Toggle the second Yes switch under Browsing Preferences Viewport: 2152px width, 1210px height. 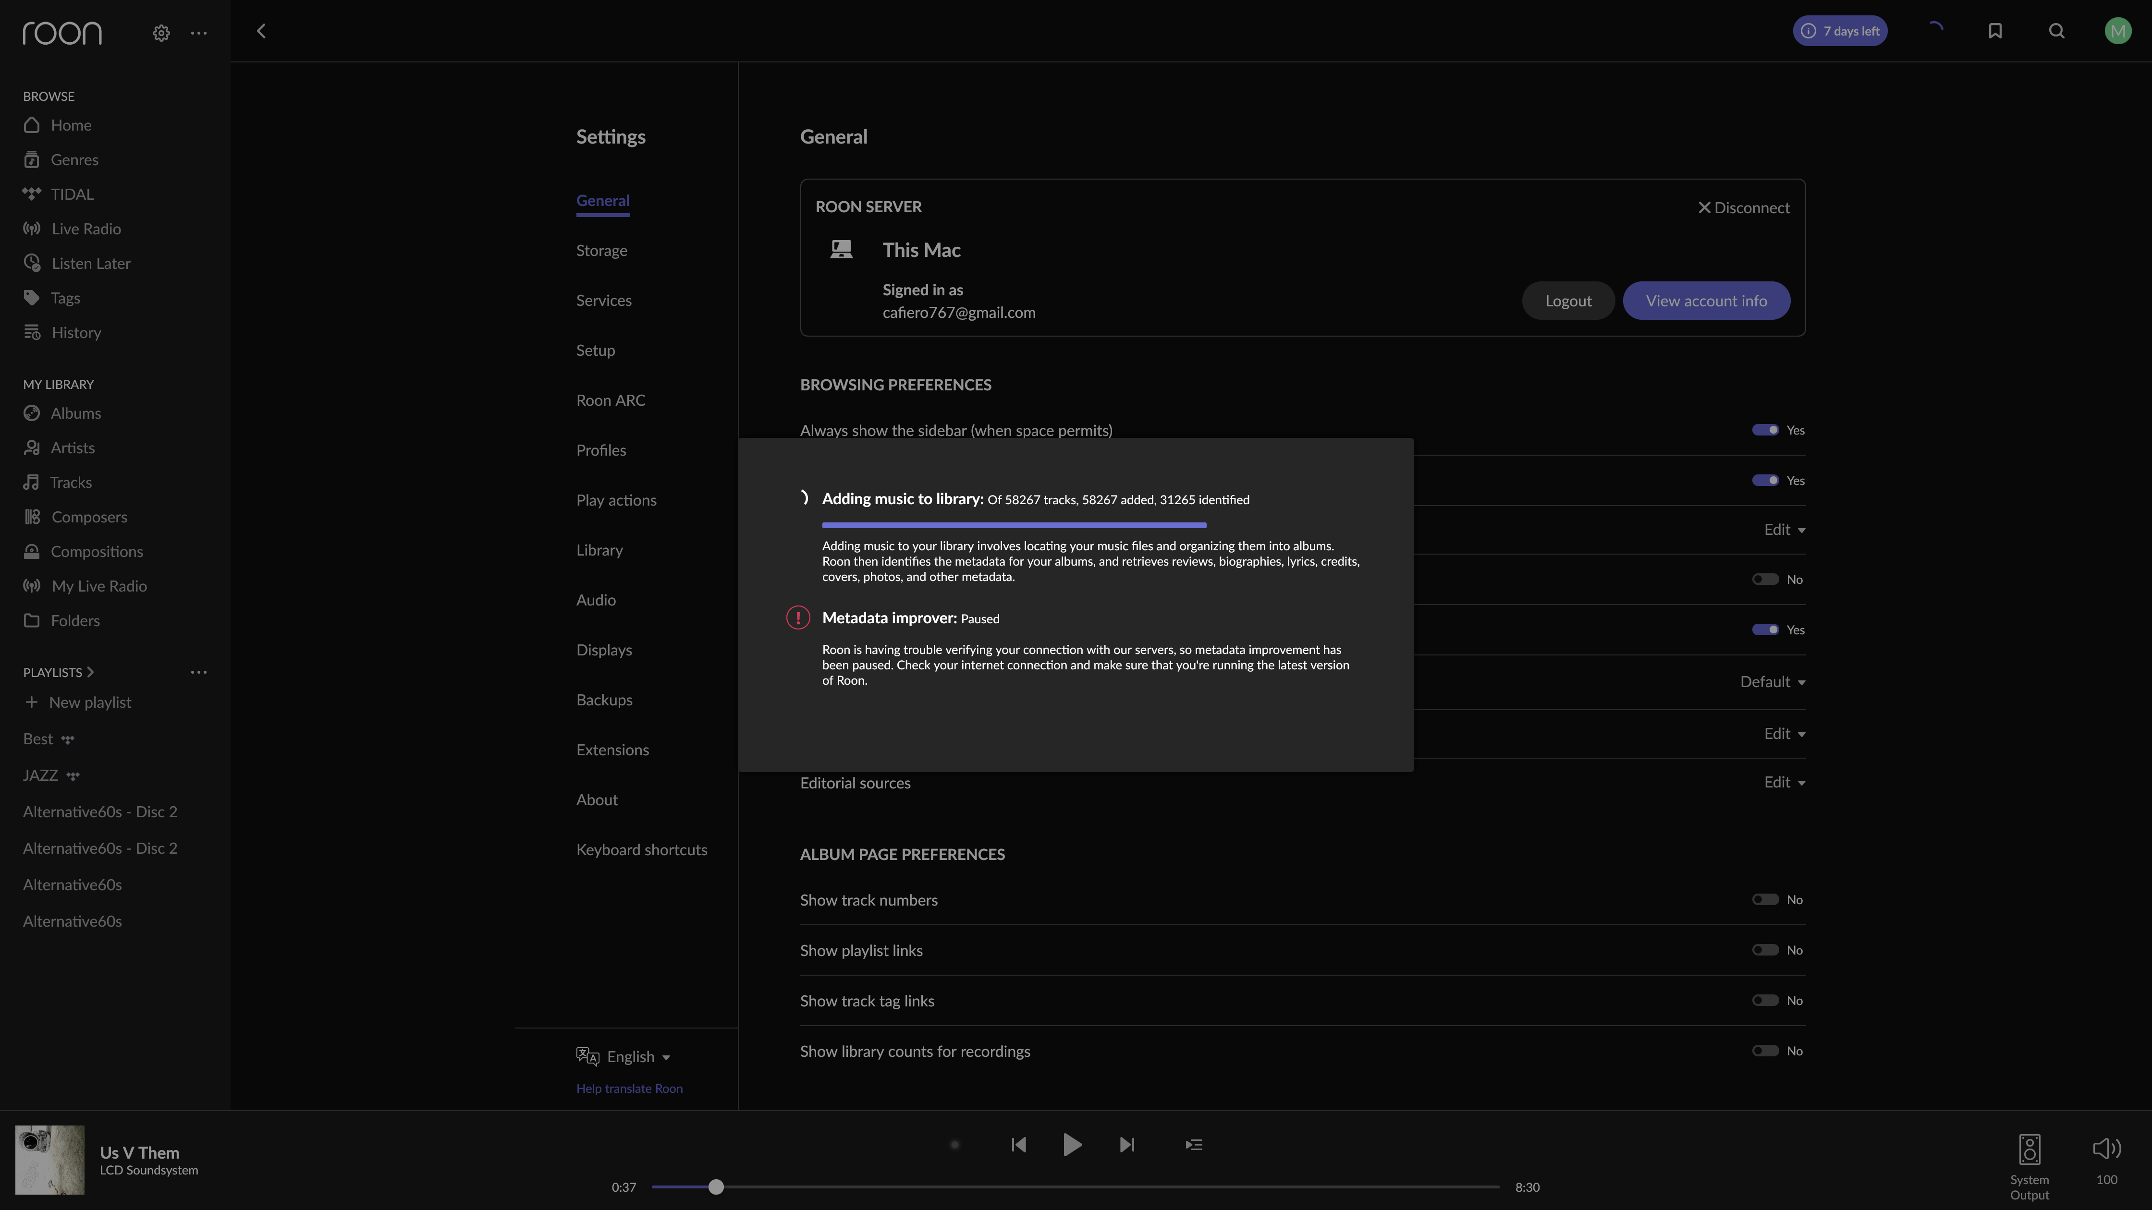click(x=1765, y=480)
